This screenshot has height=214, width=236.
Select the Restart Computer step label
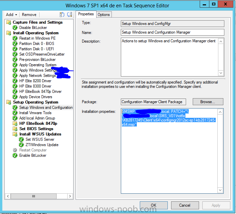pyautogui.click(x=33, y=150)
